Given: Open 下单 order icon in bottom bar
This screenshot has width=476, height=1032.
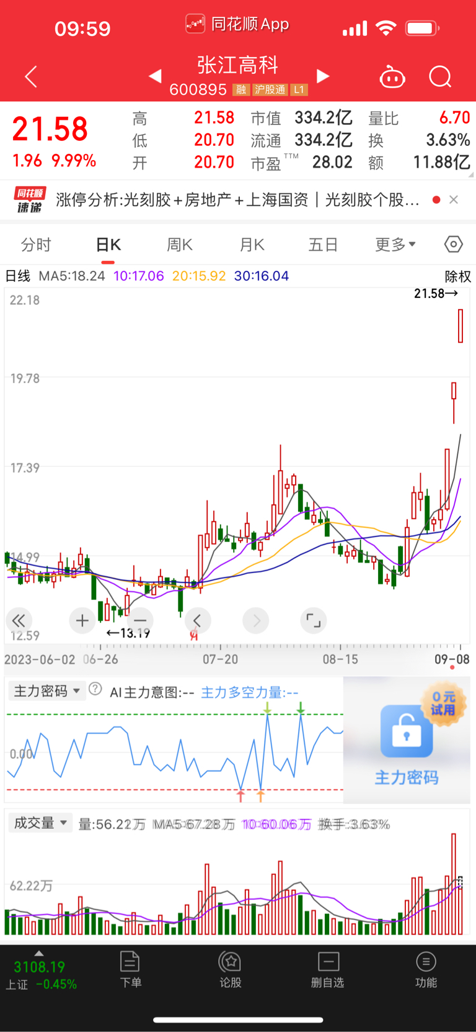Looking at the screenshot, I should [x=130, y=969].
